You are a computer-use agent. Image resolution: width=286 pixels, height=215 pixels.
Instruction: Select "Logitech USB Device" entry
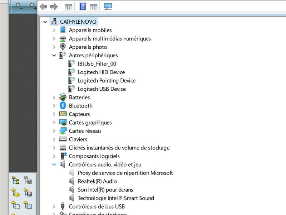[x=102, y=89]
